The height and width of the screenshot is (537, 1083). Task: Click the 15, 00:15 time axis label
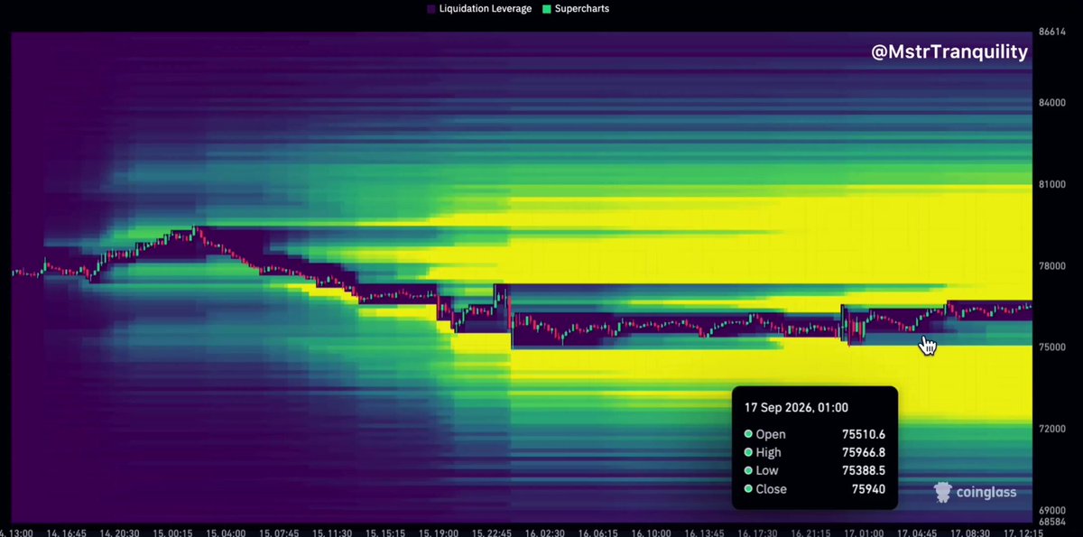tap(172, 532)
